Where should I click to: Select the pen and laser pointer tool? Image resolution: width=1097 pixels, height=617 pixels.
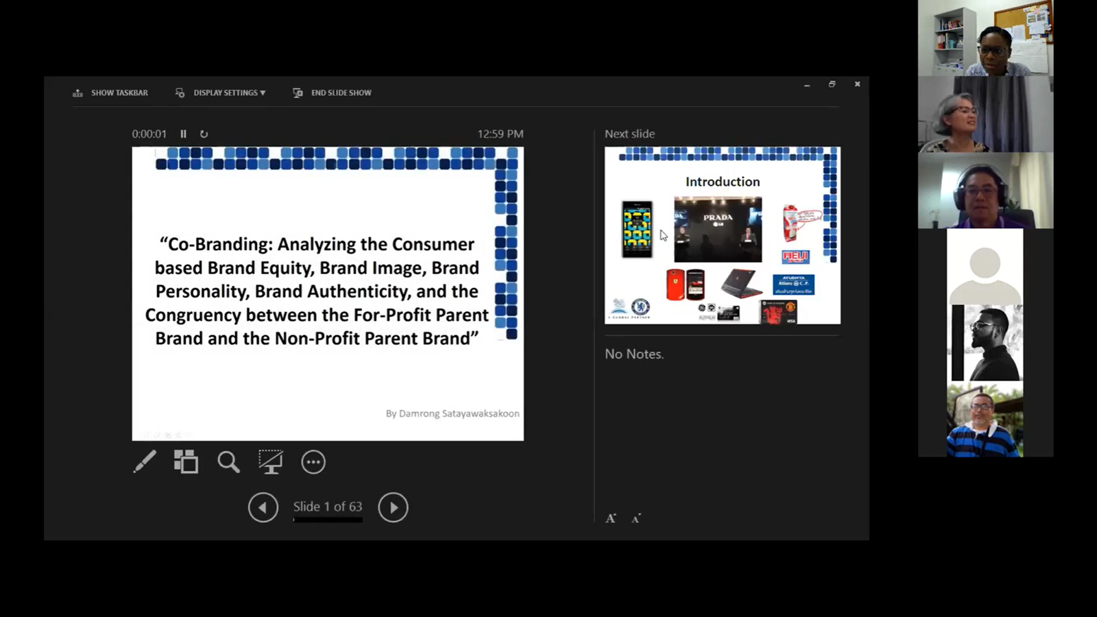[x=145, y=462]
